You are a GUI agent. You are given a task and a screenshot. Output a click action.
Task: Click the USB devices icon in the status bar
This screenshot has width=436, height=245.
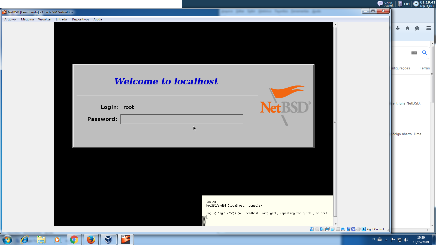[332, 229]
